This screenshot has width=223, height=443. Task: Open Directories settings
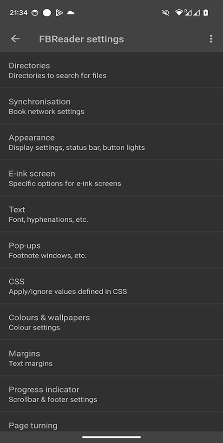pyautogui.click(x=111, y=70)
